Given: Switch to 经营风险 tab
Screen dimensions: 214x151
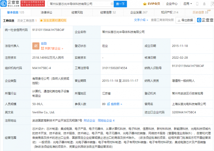Looking at the screenshot, I should click(x=77, y=13).
